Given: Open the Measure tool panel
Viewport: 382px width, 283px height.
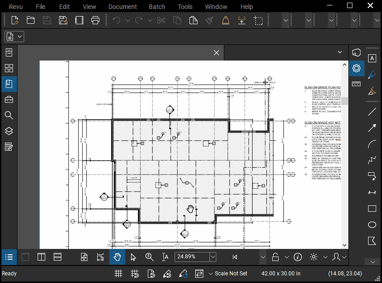Looking at the screenshot, I should point(356,83).
